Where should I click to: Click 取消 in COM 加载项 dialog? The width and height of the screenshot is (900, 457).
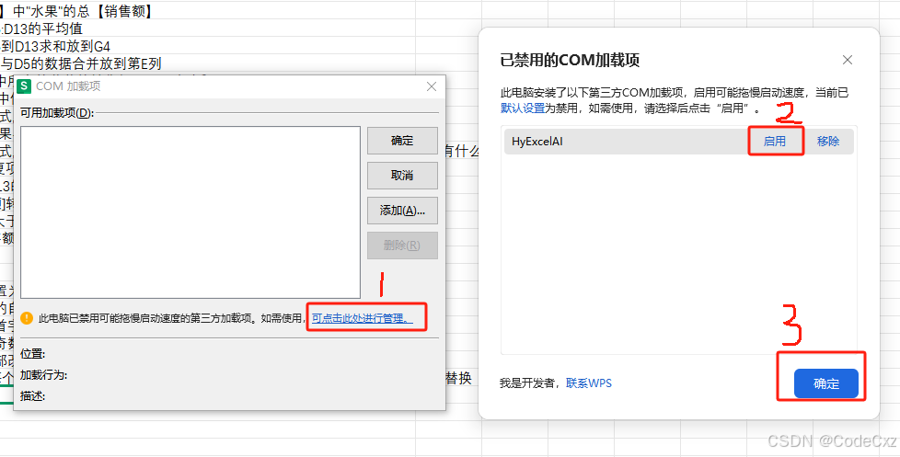402,176
